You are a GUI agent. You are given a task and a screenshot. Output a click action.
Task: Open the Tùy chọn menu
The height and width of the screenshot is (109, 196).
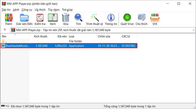pos(54,10)
